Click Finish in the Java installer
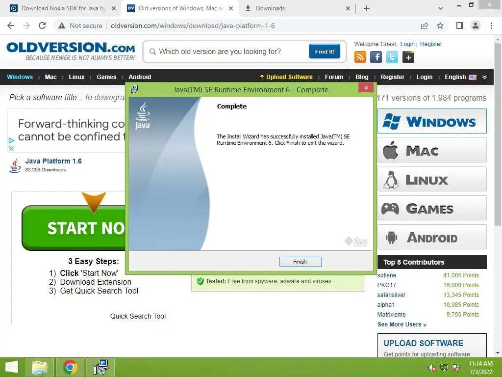The width and height of the screenshot is (502, 377). [300, 262]
